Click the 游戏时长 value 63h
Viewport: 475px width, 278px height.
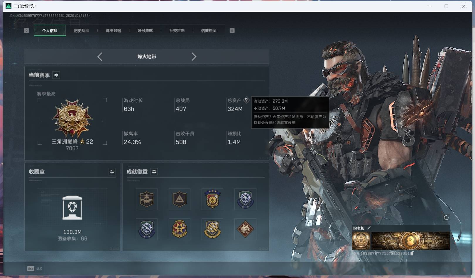tap(129, 109)
